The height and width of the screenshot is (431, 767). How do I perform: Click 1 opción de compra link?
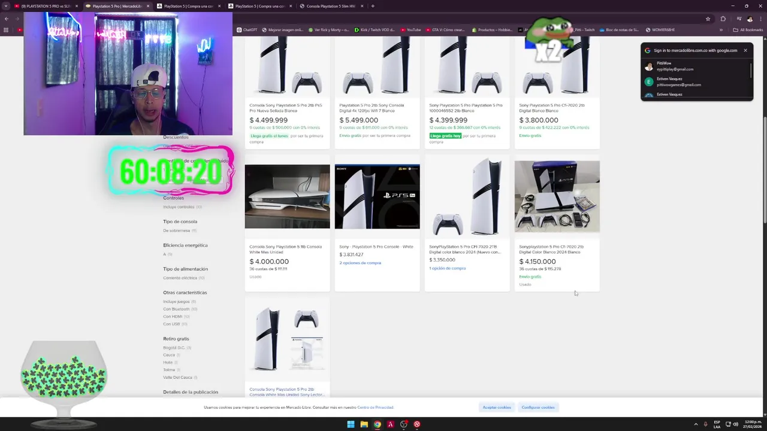click(447, 268)
